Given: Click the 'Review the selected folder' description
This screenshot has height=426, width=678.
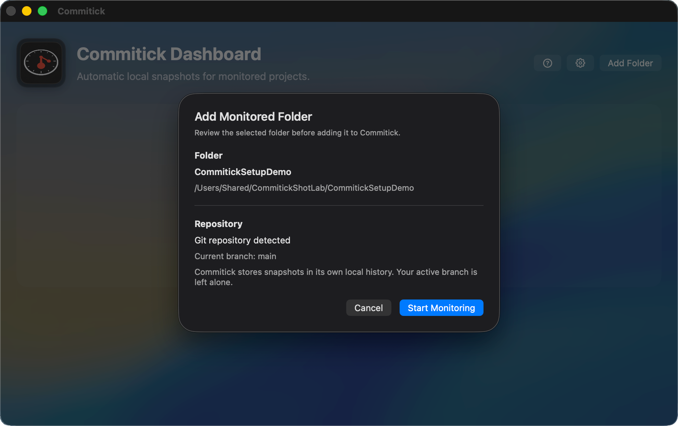Looking at the screenshot, I should point(297,133).
